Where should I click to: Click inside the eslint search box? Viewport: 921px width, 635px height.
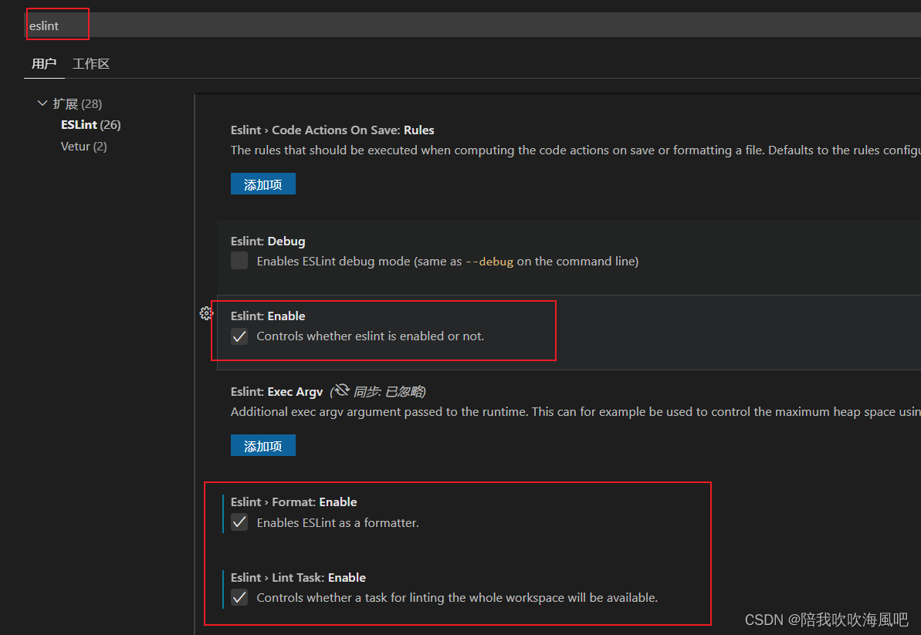[57, 26]
